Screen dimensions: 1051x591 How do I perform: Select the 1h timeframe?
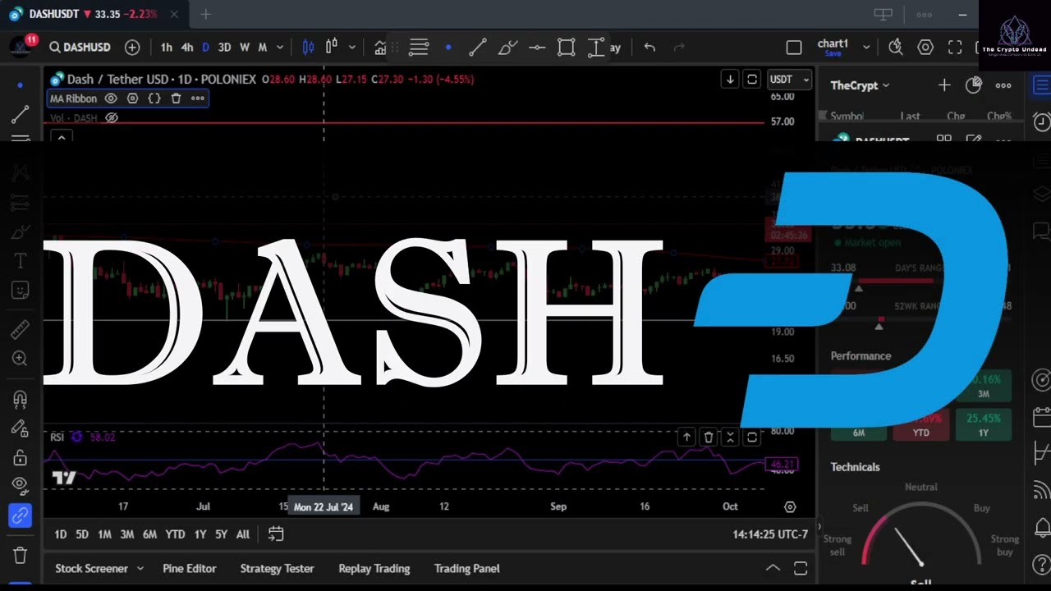click(167, 48)
